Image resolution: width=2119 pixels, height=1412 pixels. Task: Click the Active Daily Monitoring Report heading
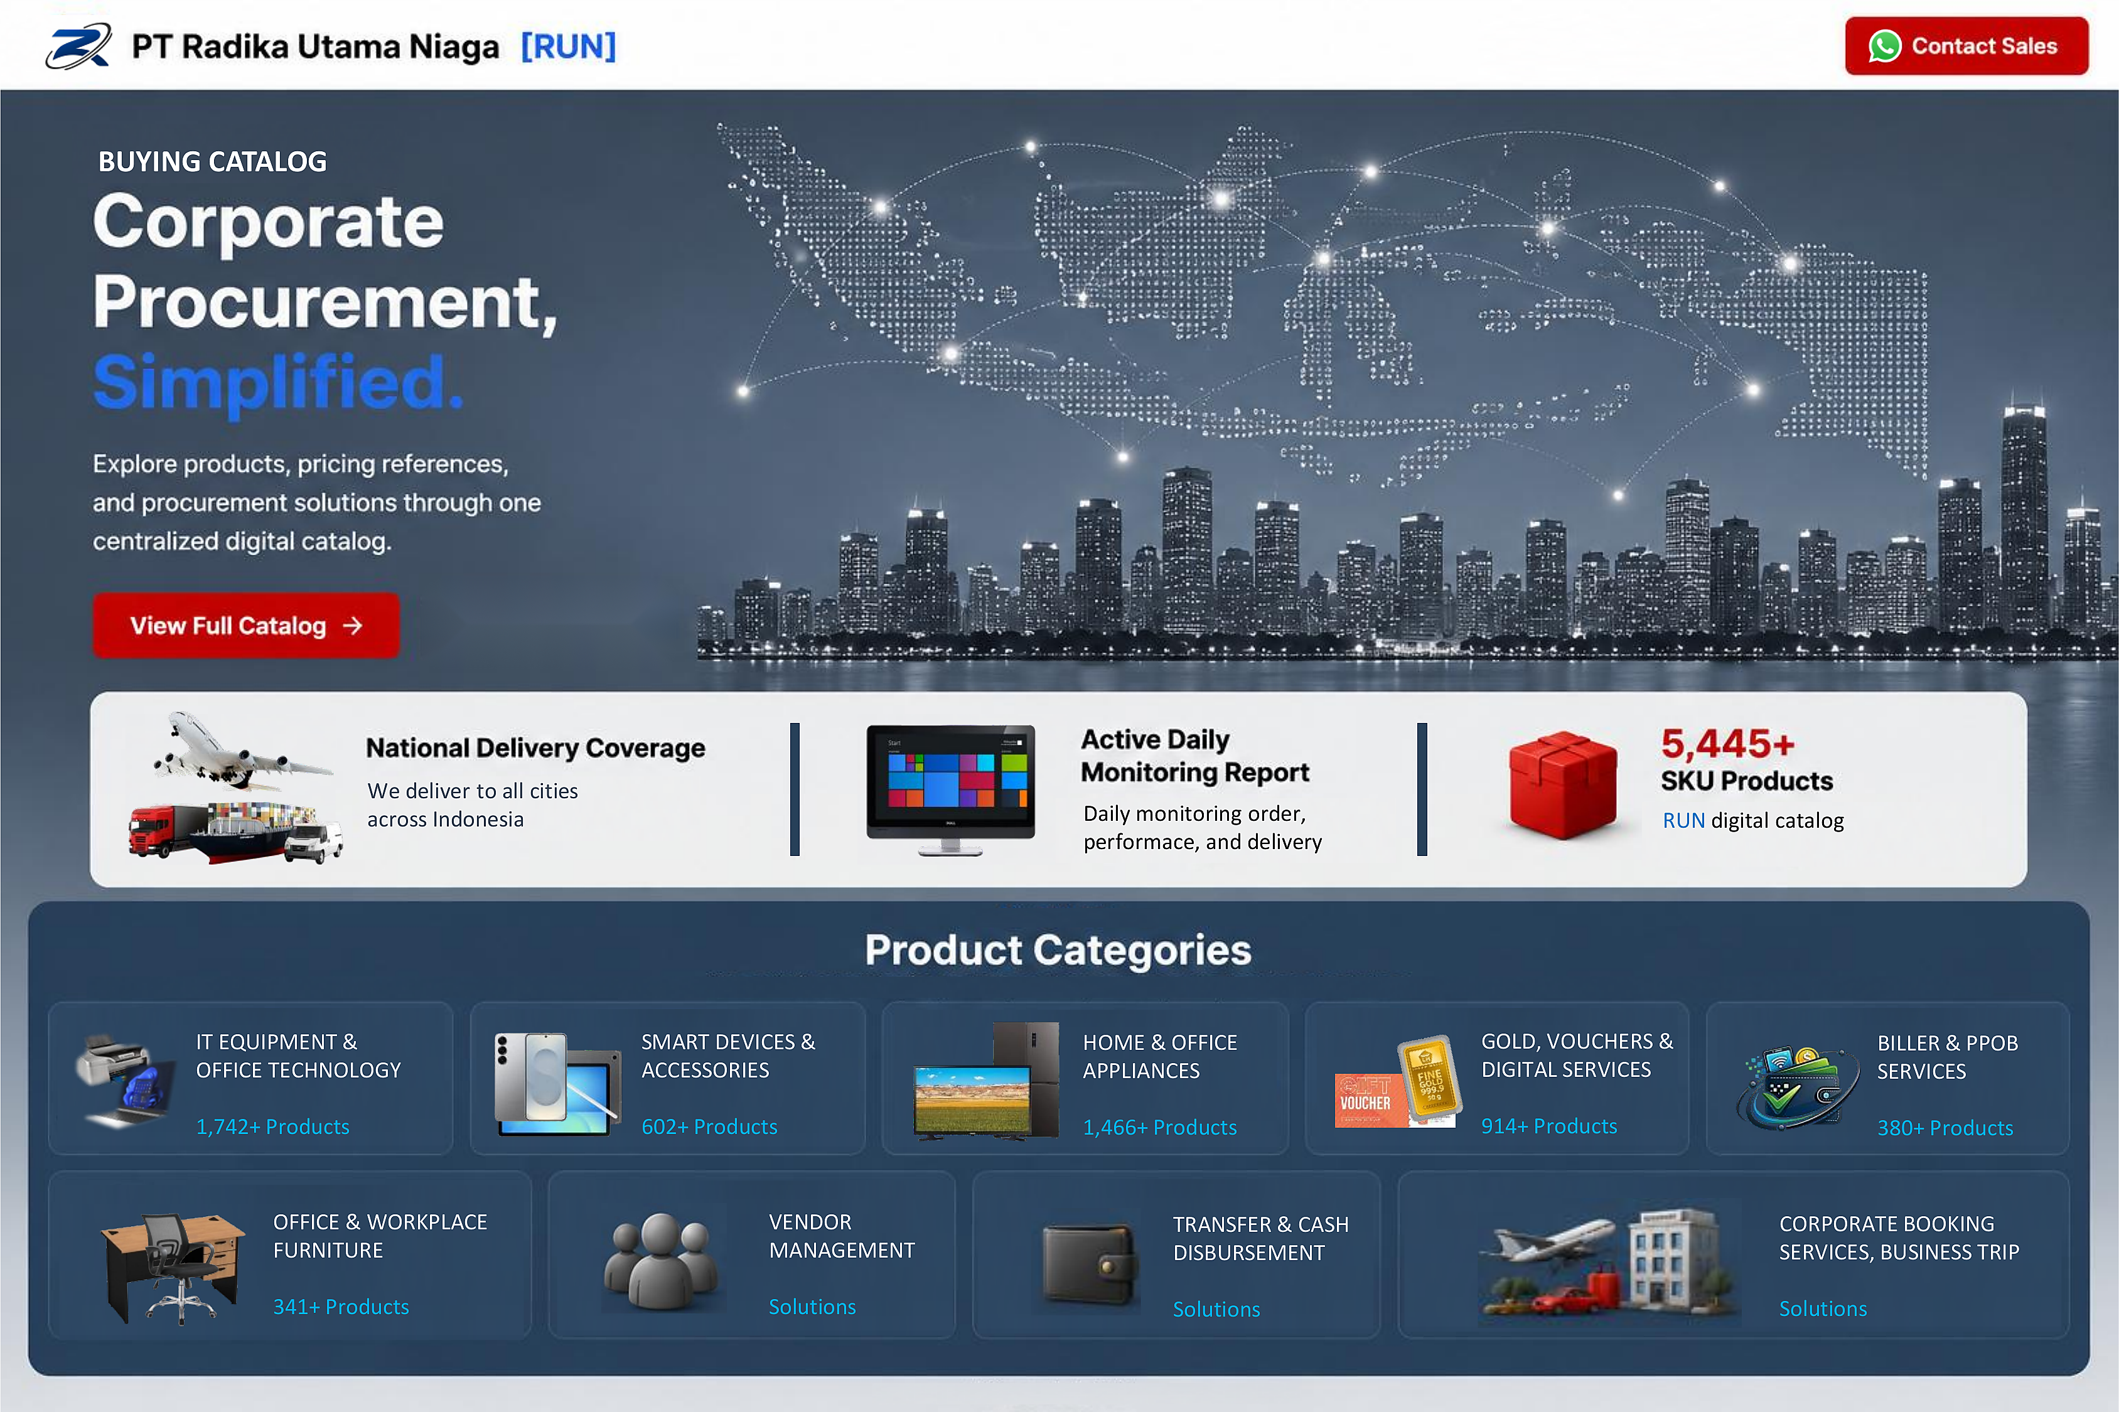click(1194, 756)
